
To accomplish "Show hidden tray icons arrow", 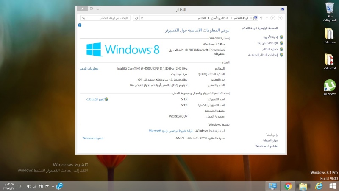I will 53,186.
